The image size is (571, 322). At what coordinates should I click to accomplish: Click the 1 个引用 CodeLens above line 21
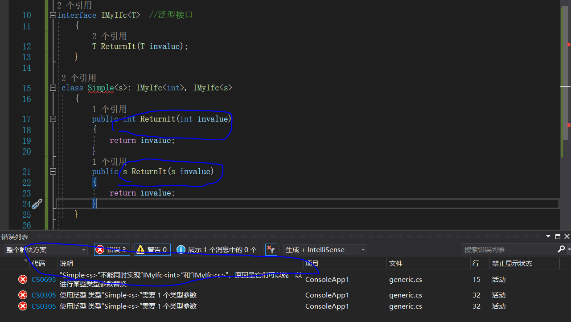click(110, 161)
